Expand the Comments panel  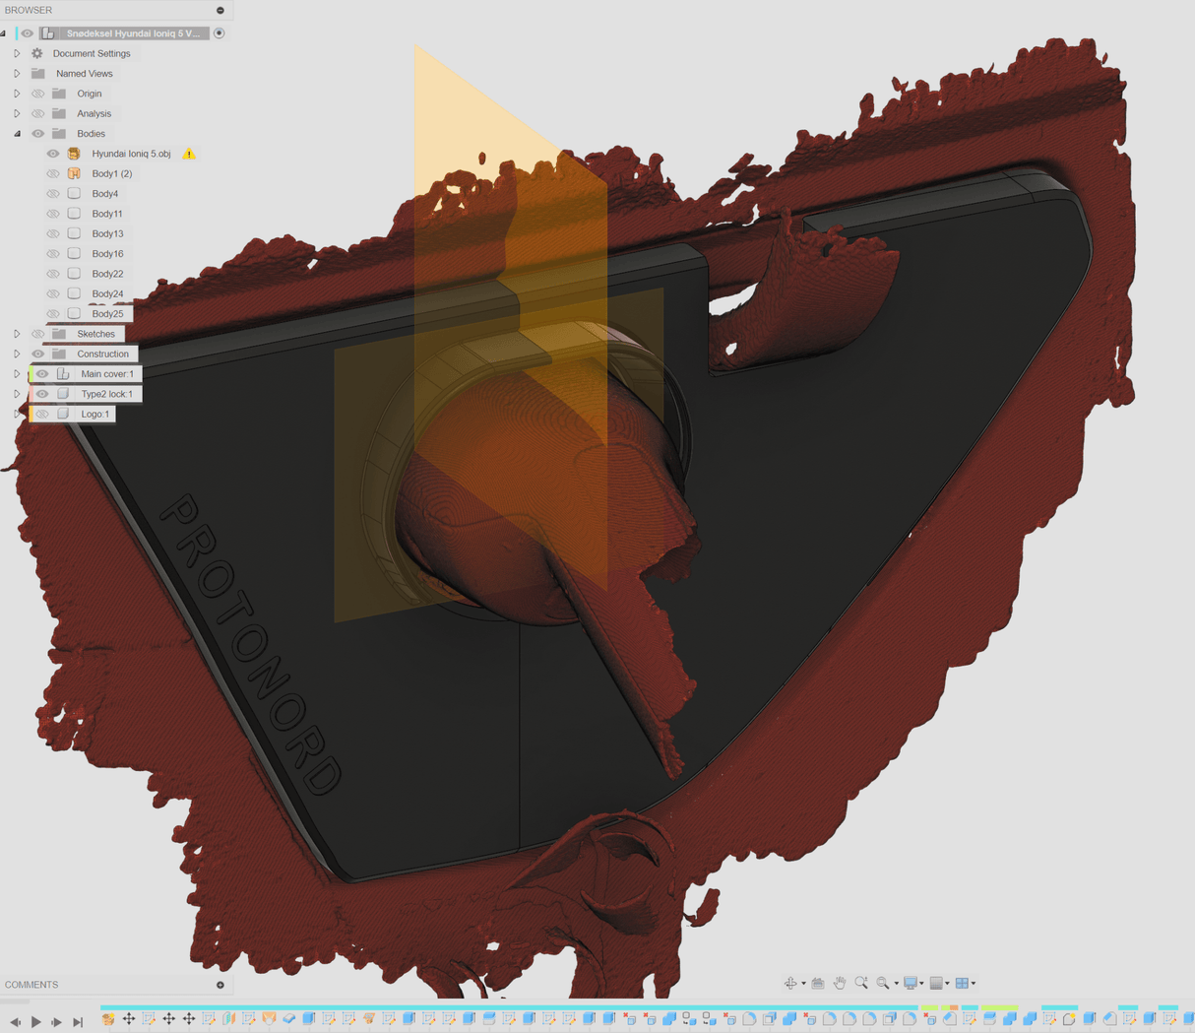click(x=220, y=985)
